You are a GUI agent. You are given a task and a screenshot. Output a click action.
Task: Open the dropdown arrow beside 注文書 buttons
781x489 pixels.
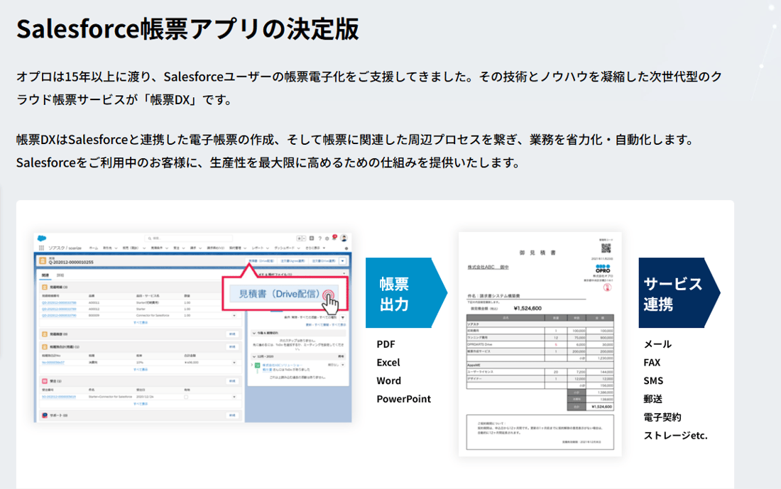pos(343,261)
